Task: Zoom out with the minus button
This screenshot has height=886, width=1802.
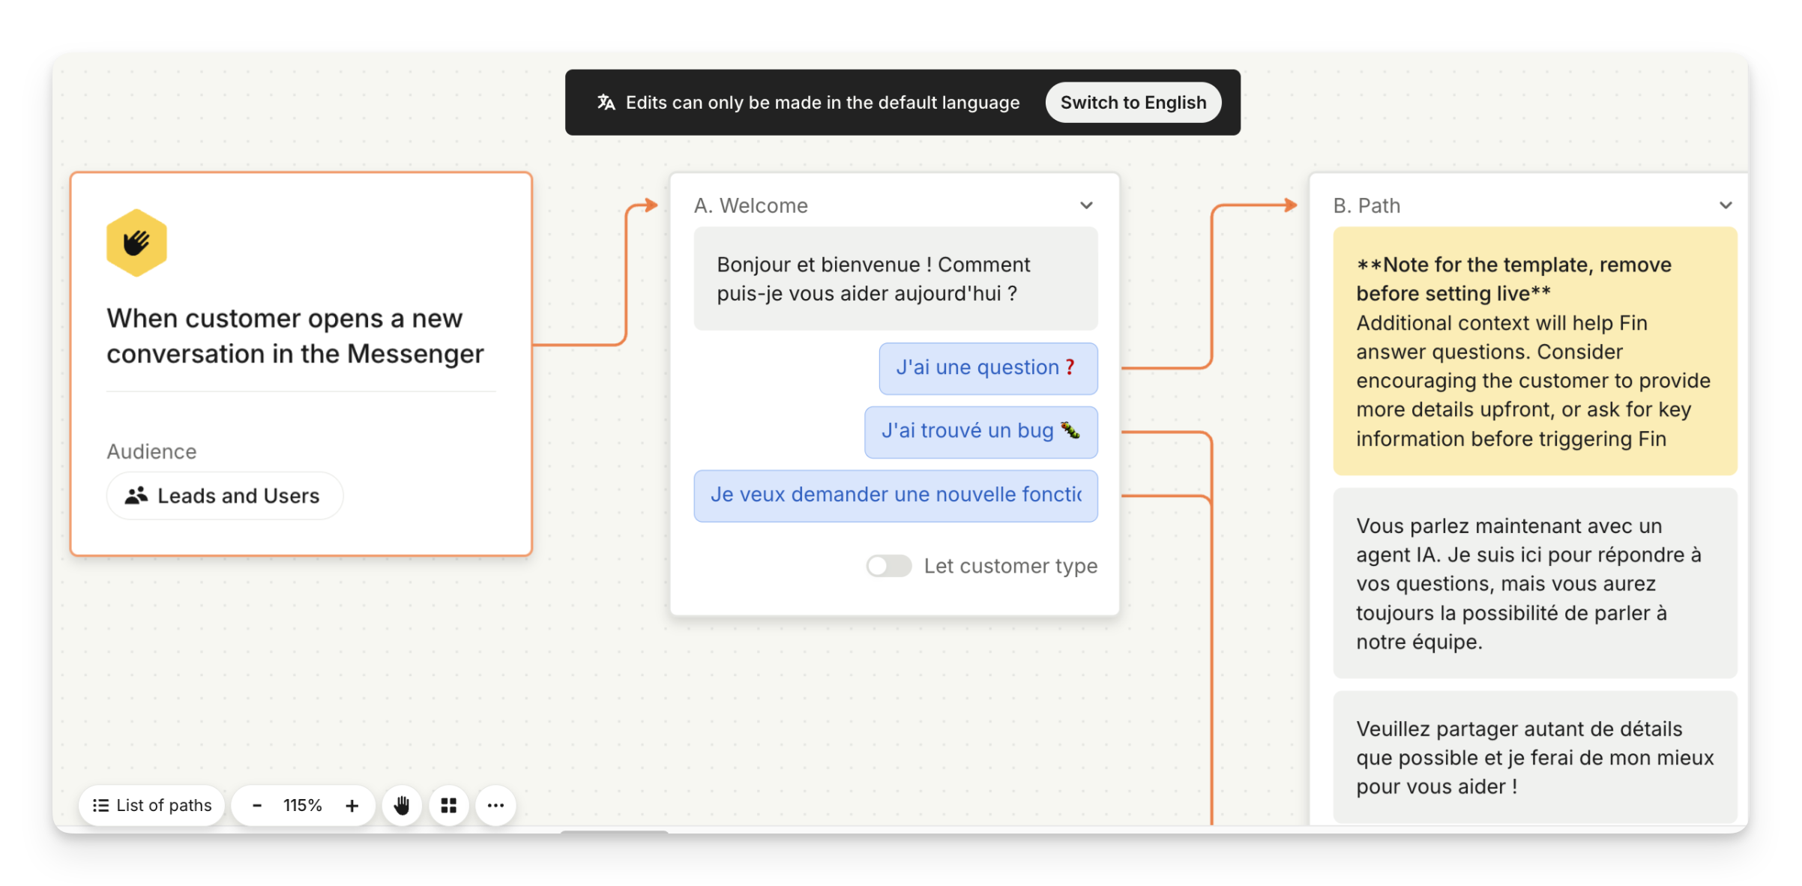Action: coord(257,806)
